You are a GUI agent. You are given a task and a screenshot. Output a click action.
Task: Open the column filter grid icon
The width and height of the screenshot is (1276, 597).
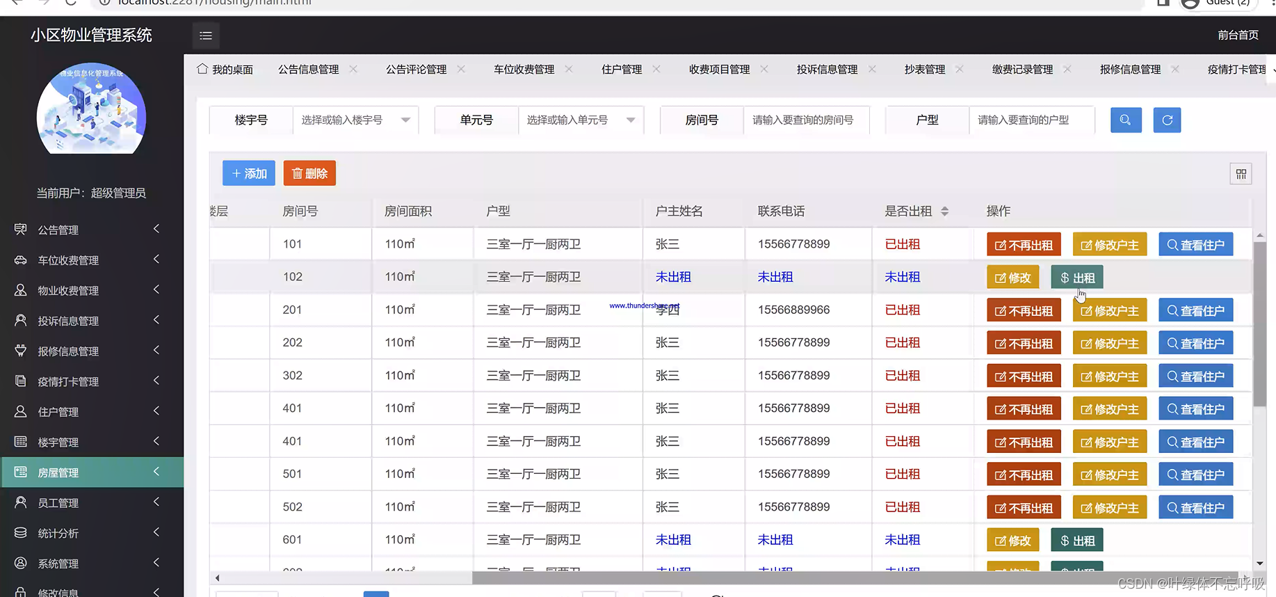pos(1241,174)
